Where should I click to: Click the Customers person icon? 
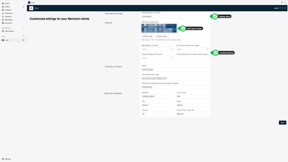3,13
